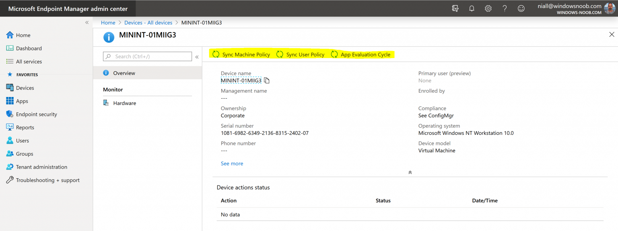
Task: Copy device name with clipboard icon
Action: pyautogui.click(x=267, y=80)
